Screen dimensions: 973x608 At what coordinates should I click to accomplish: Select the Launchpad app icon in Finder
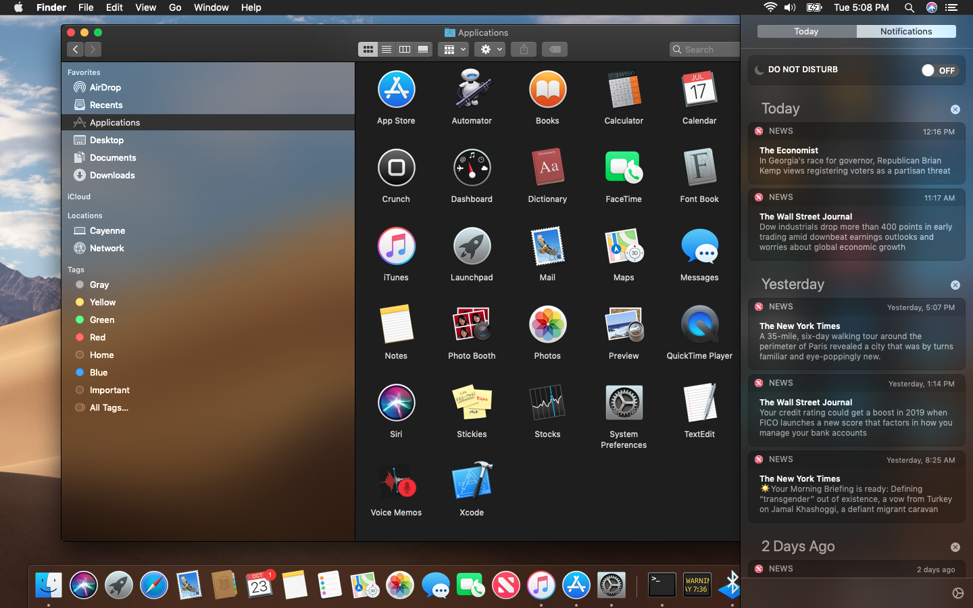pos(472,247)
